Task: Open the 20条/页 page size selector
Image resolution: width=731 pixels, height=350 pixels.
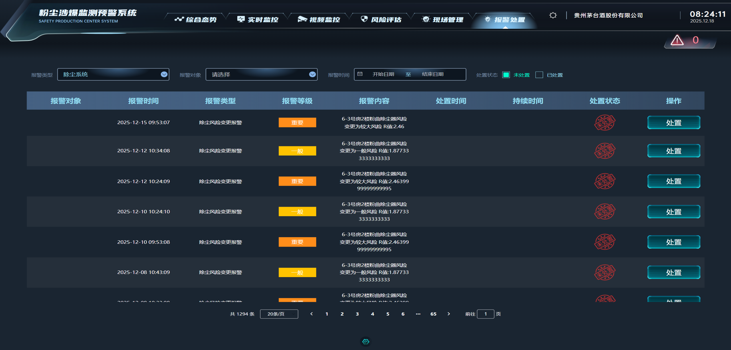Action: click(279, 314)
